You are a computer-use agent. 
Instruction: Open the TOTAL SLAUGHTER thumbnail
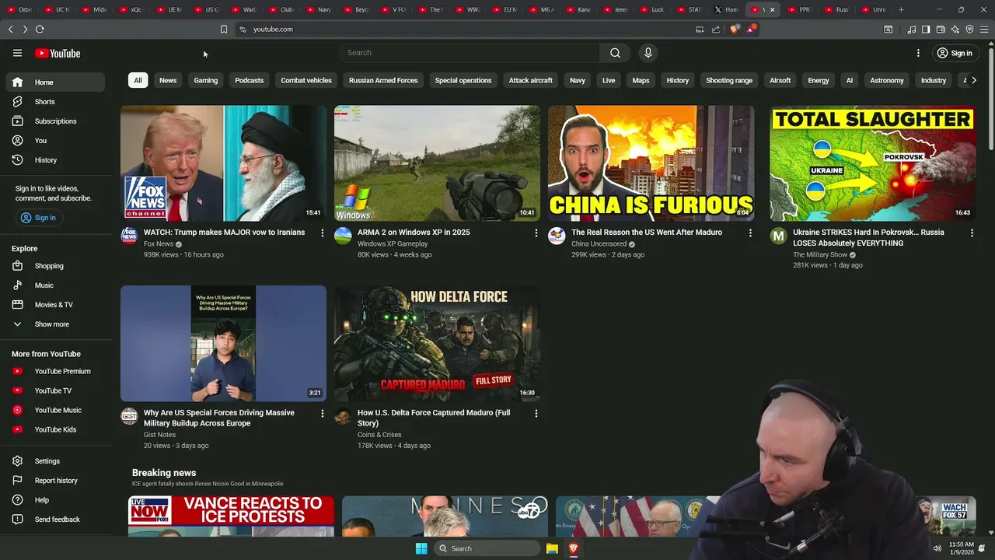coord(872,163)
